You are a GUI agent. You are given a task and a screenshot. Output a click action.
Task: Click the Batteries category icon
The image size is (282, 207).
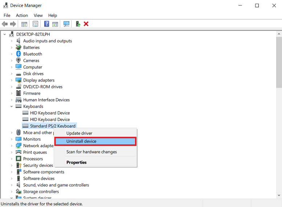point(19,47)
